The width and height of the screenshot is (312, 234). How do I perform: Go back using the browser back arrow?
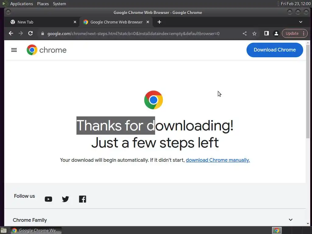click(11, 34)
